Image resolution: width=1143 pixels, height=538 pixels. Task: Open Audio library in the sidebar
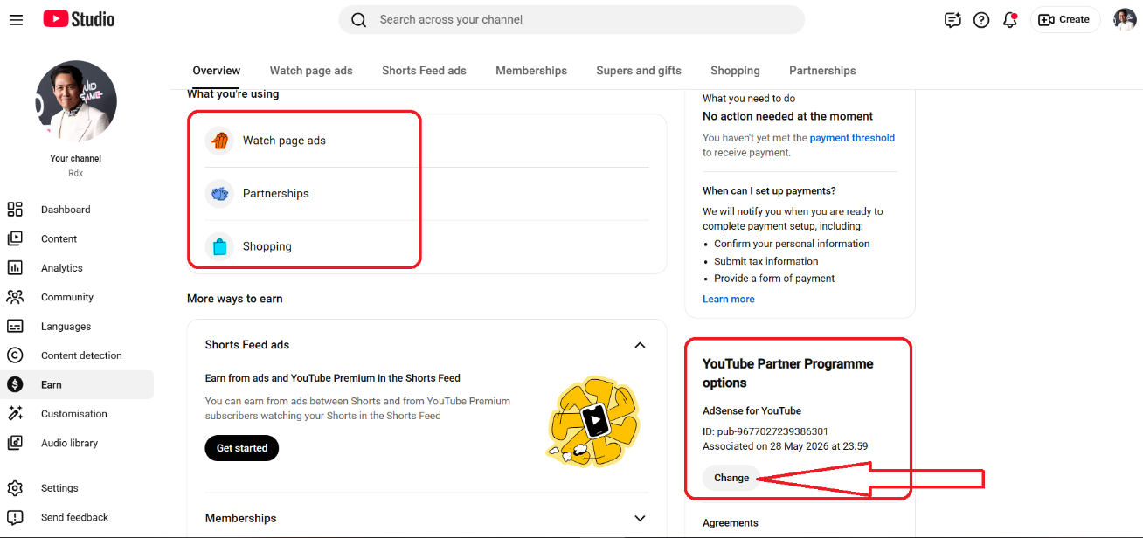coord(77,443)
